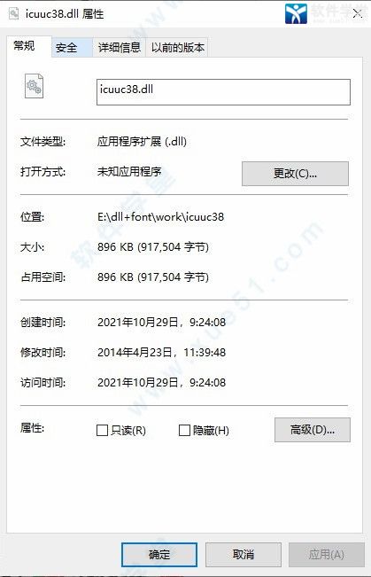Image resolution: width=371 pixels, height=577 pixels.
Task: Click the modified time 2014年4月23日 value
Action: (x=161, y=353)
